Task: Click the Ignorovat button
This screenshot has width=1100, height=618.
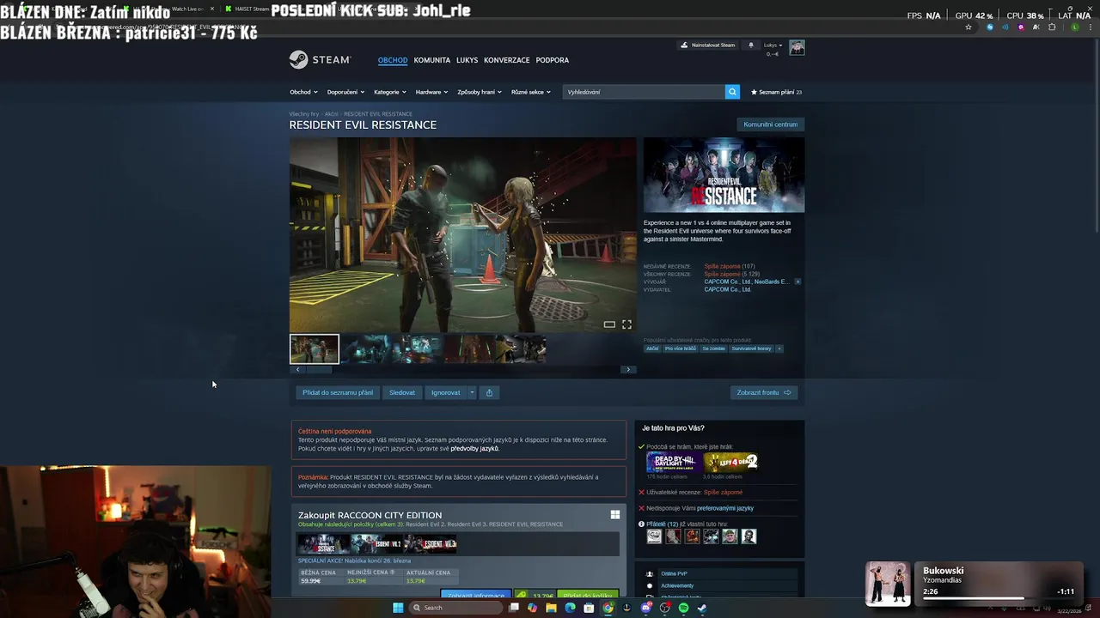Action: 445,392
